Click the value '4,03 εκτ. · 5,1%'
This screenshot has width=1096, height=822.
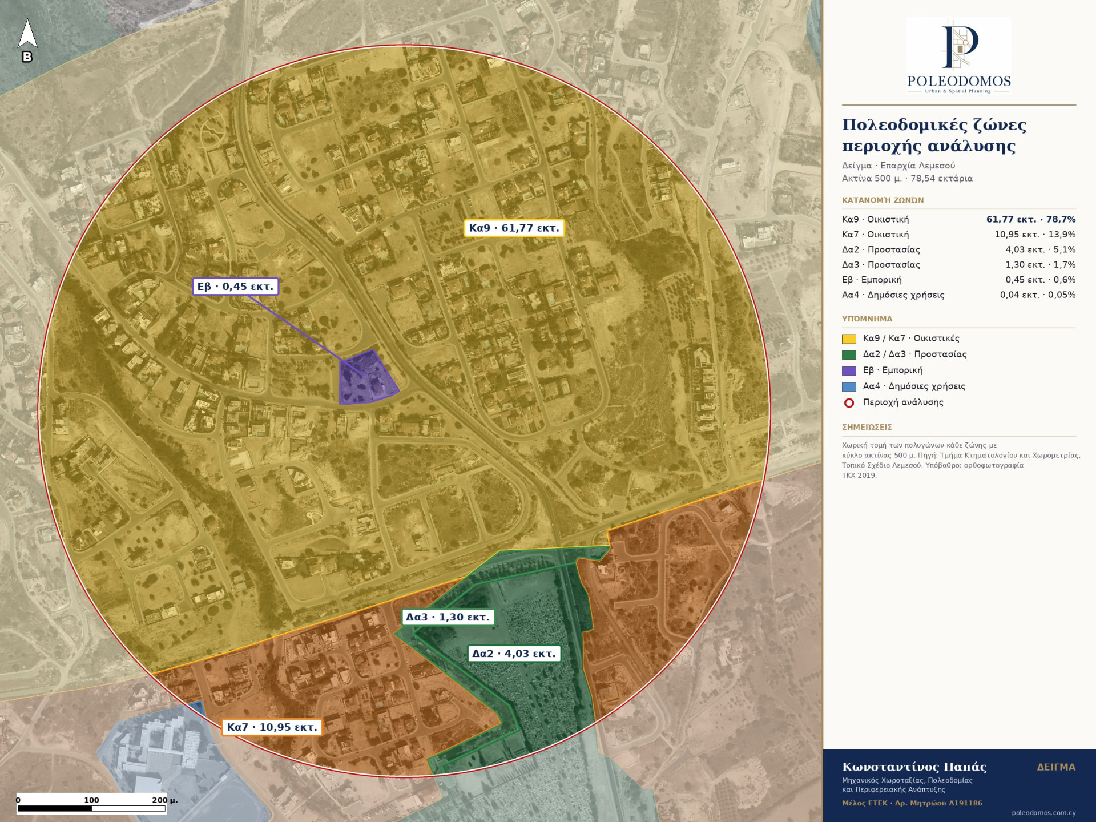(1041, 250)
